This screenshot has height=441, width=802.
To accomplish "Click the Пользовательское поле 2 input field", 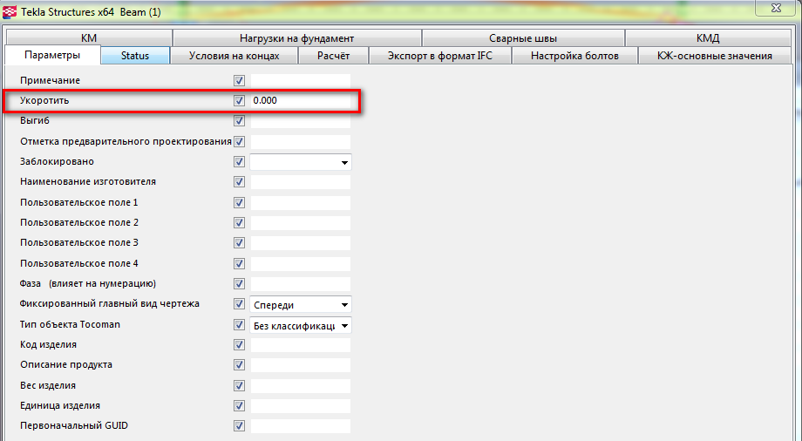I will click(x=301, y=223).
